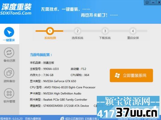This screenshot has height=120, width=161.
Task: Select step 1 系统检测 circle
Action: [50, 31]
